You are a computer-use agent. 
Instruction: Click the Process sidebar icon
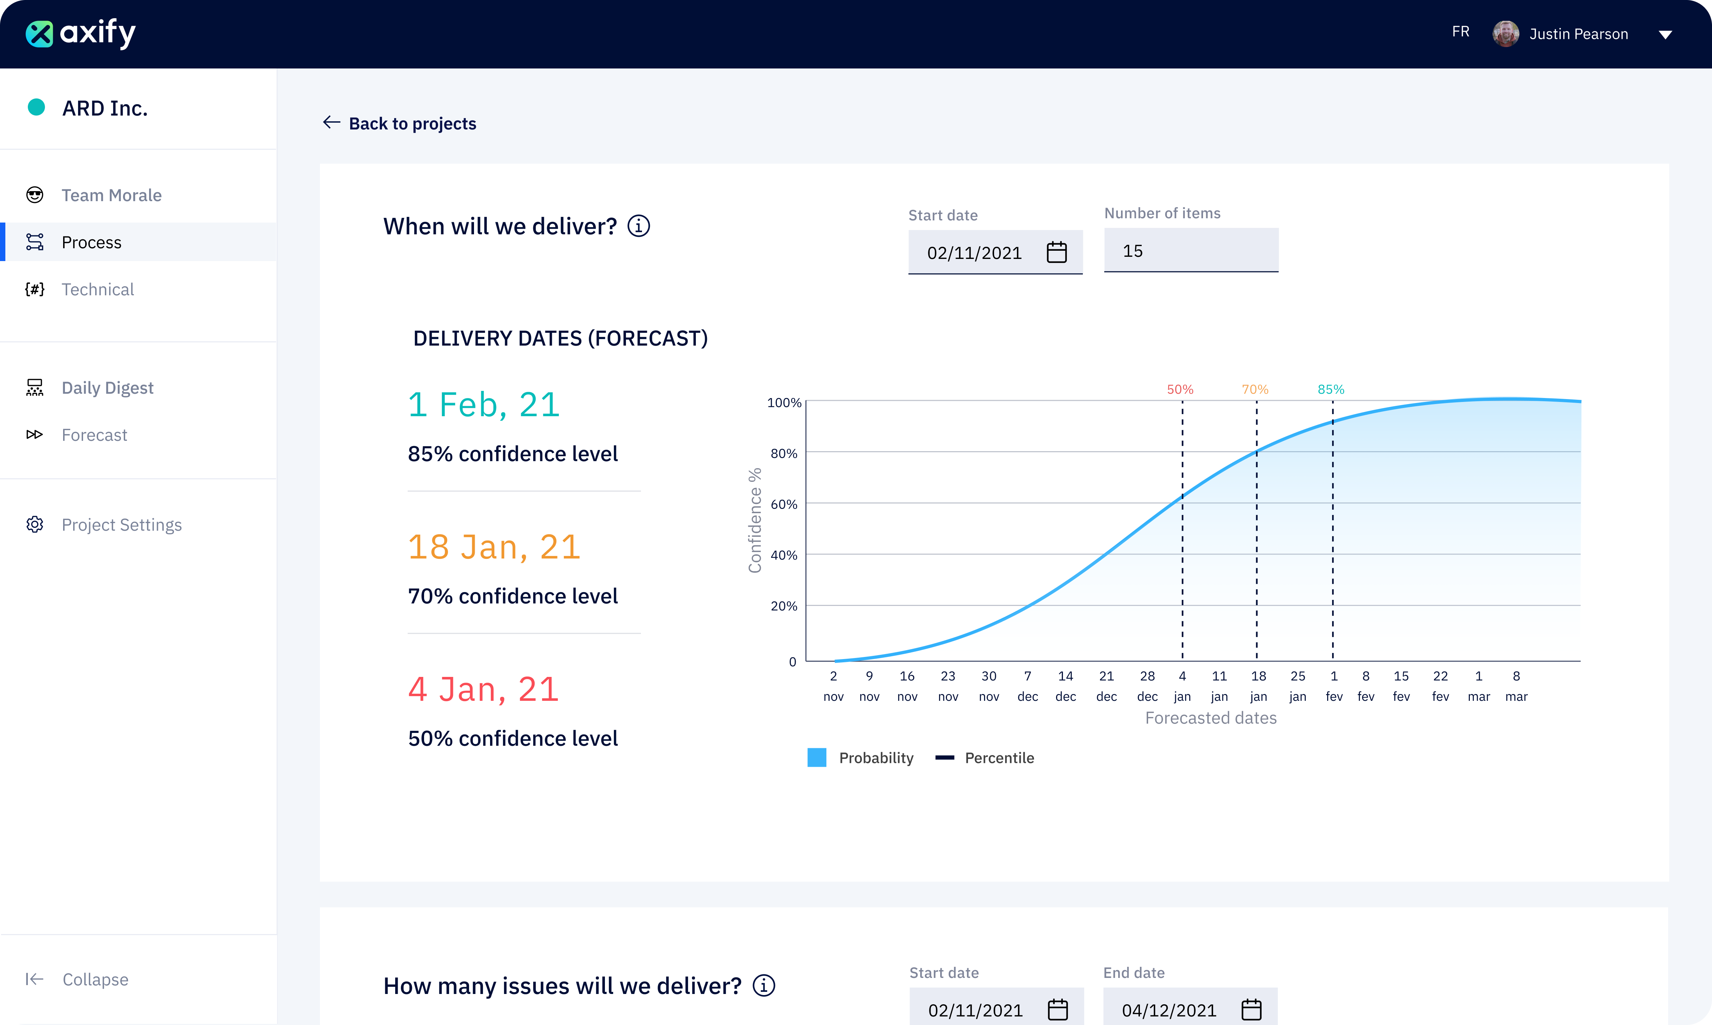[35, 242]
